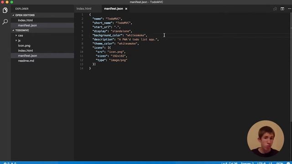The image size is (292, 164).
Task: Click the "background_color" key in the editor
Action: 108,36
